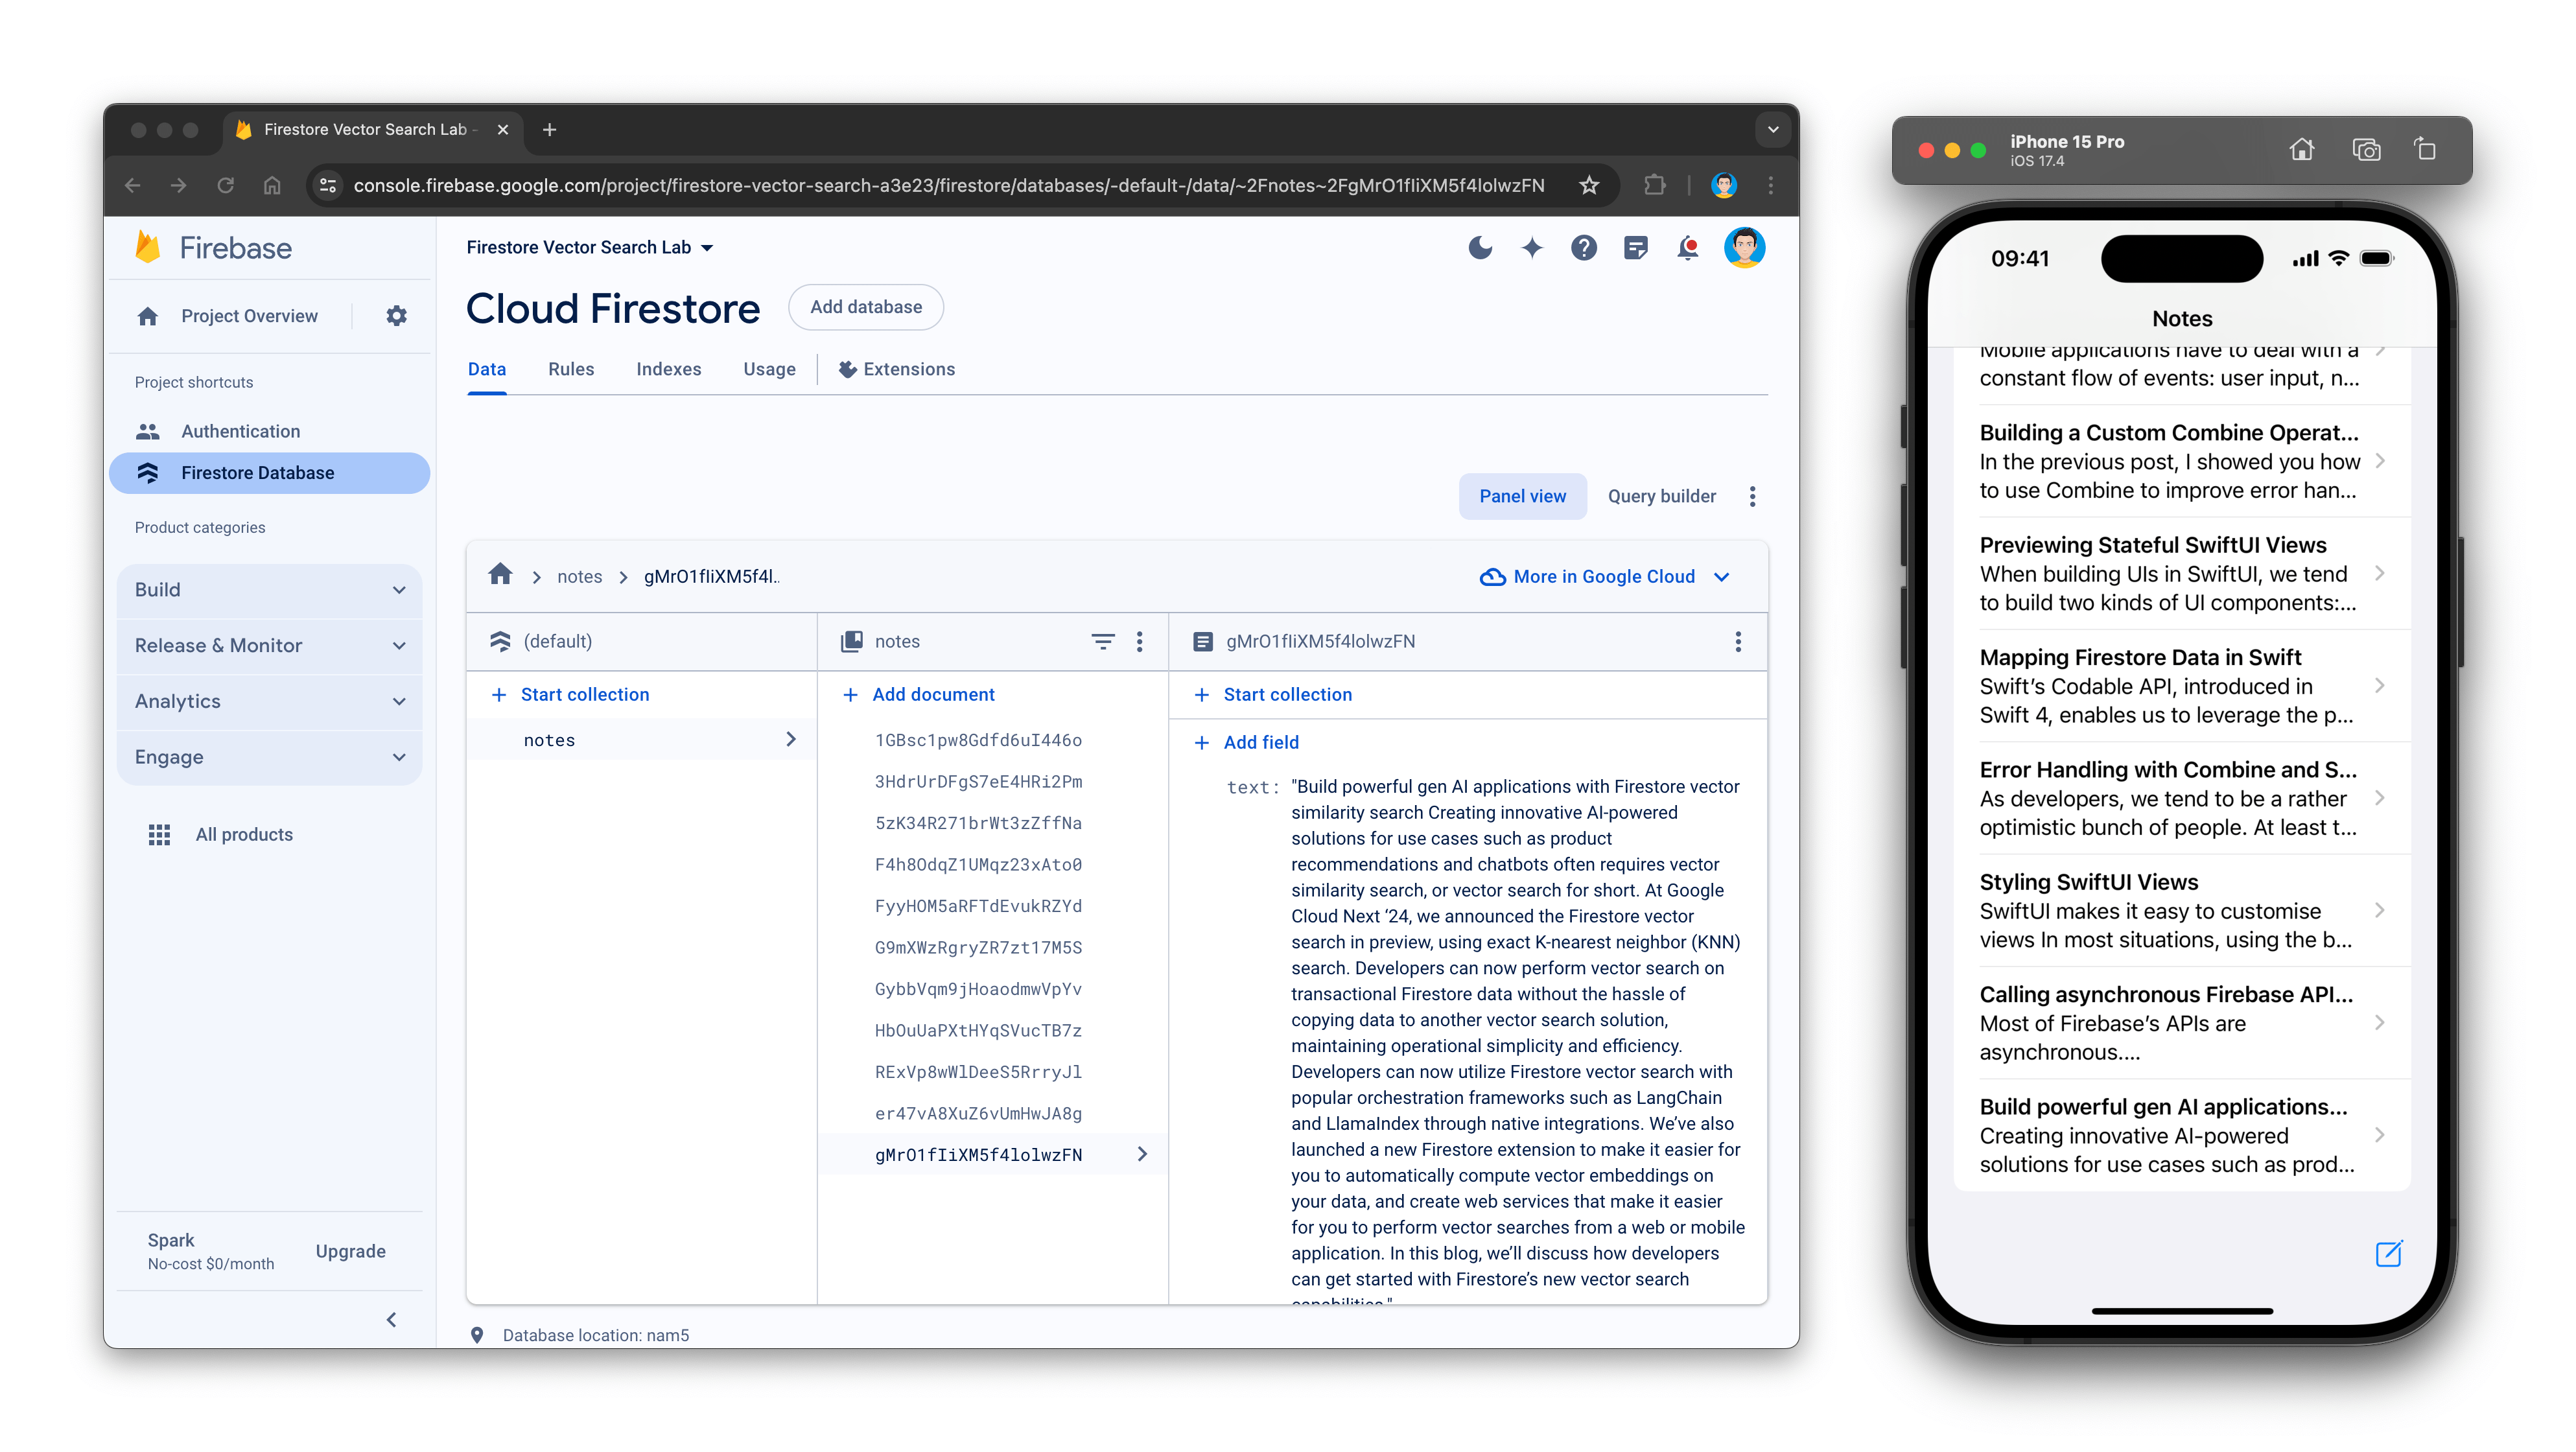2576x1452 pixels.
Task: Expand the Engage section in sidebar
Action: (x=271, y=757)
